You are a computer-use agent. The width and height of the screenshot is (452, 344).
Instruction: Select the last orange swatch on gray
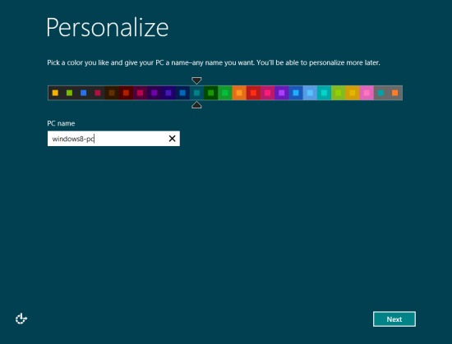(x=395, y=93)
